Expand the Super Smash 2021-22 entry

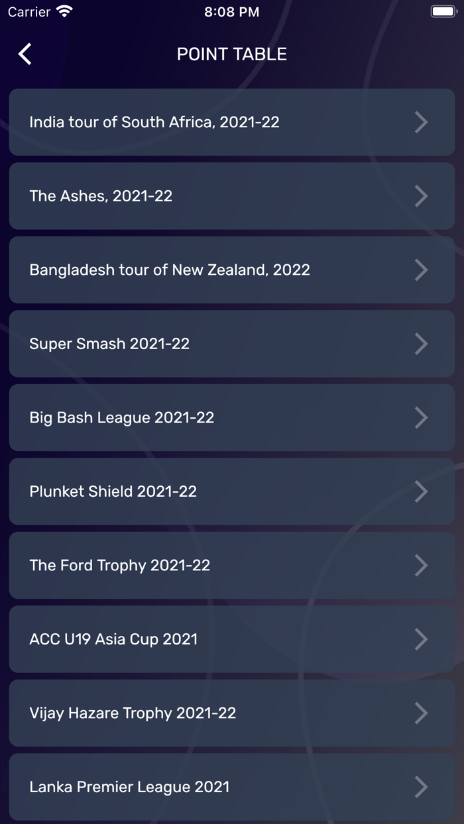tap(232, 344)
